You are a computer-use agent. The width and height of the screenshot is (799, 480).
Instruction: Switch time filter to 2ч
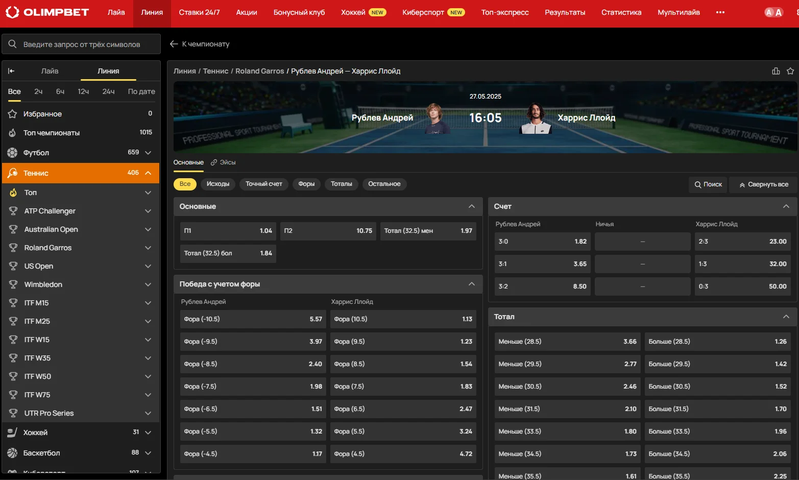pyautogui.click(x=38, y=91)
